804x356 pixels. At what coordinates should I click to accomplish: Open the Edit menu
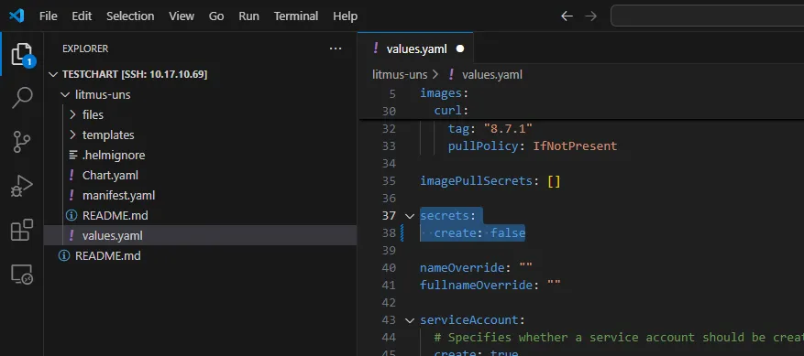point(82,16)
